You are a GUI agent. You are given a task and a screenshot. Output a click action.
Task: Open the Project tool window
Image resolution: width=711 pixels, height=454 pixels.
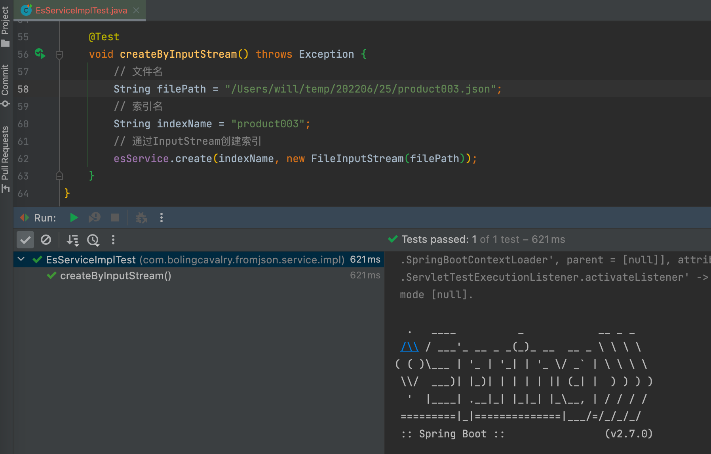5,26
